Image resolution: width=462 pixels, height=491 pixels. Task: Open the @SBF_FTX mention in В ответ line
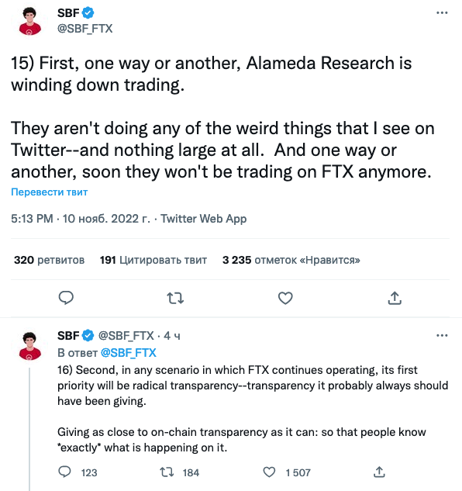(x=129, y=353)
